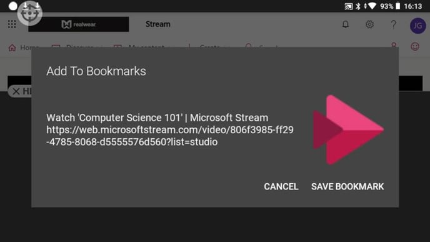This screenshot has width=430, height=242.
Task: Tap the cast icon in status bar
Action: [x=349, y=6]
